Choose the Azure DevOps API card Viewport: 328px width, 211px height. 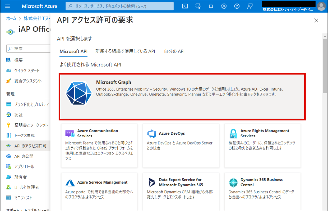pyautogui.click(x=181, y=145)
